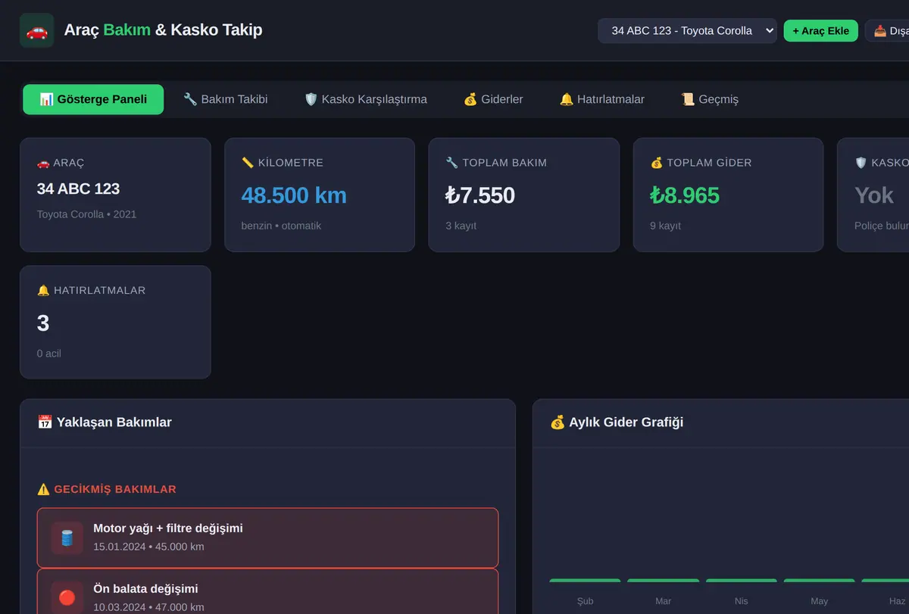909x614 pixels.
Task: Click the + Araç Ekle button
Action: (x=821, y=30)
